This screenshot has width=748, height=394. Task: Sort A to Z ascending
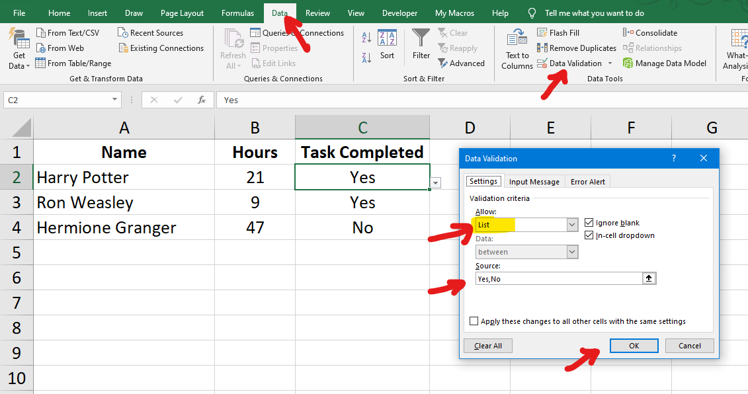tap(366, 37)
